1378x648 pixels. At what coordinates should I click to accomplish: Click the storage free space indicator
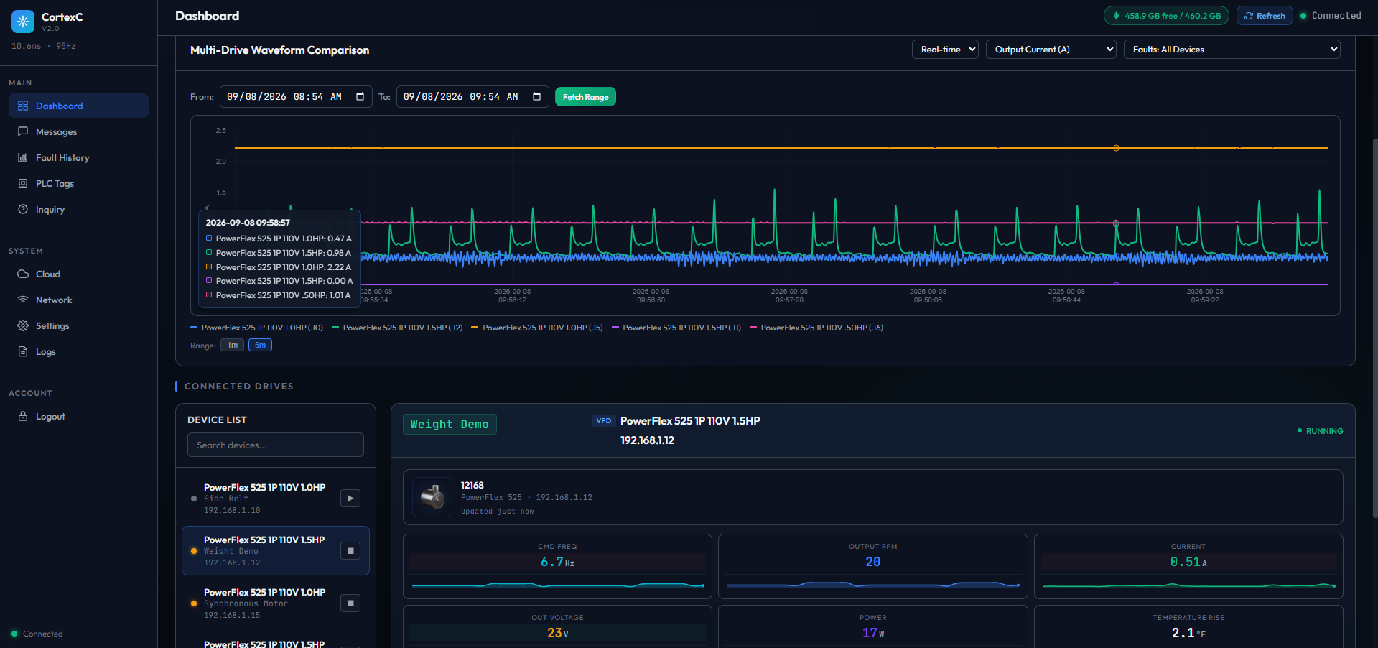click(1166, 16)
